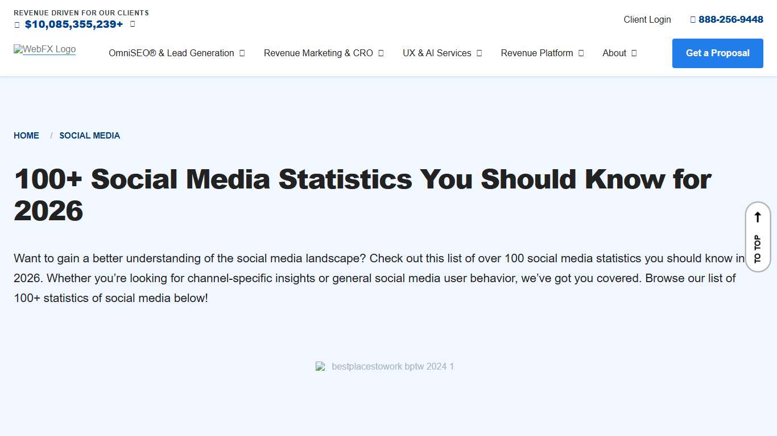Click the icon left of the revenue counter
The height and width of the screenshot is (436, 777).
[16, 24]
